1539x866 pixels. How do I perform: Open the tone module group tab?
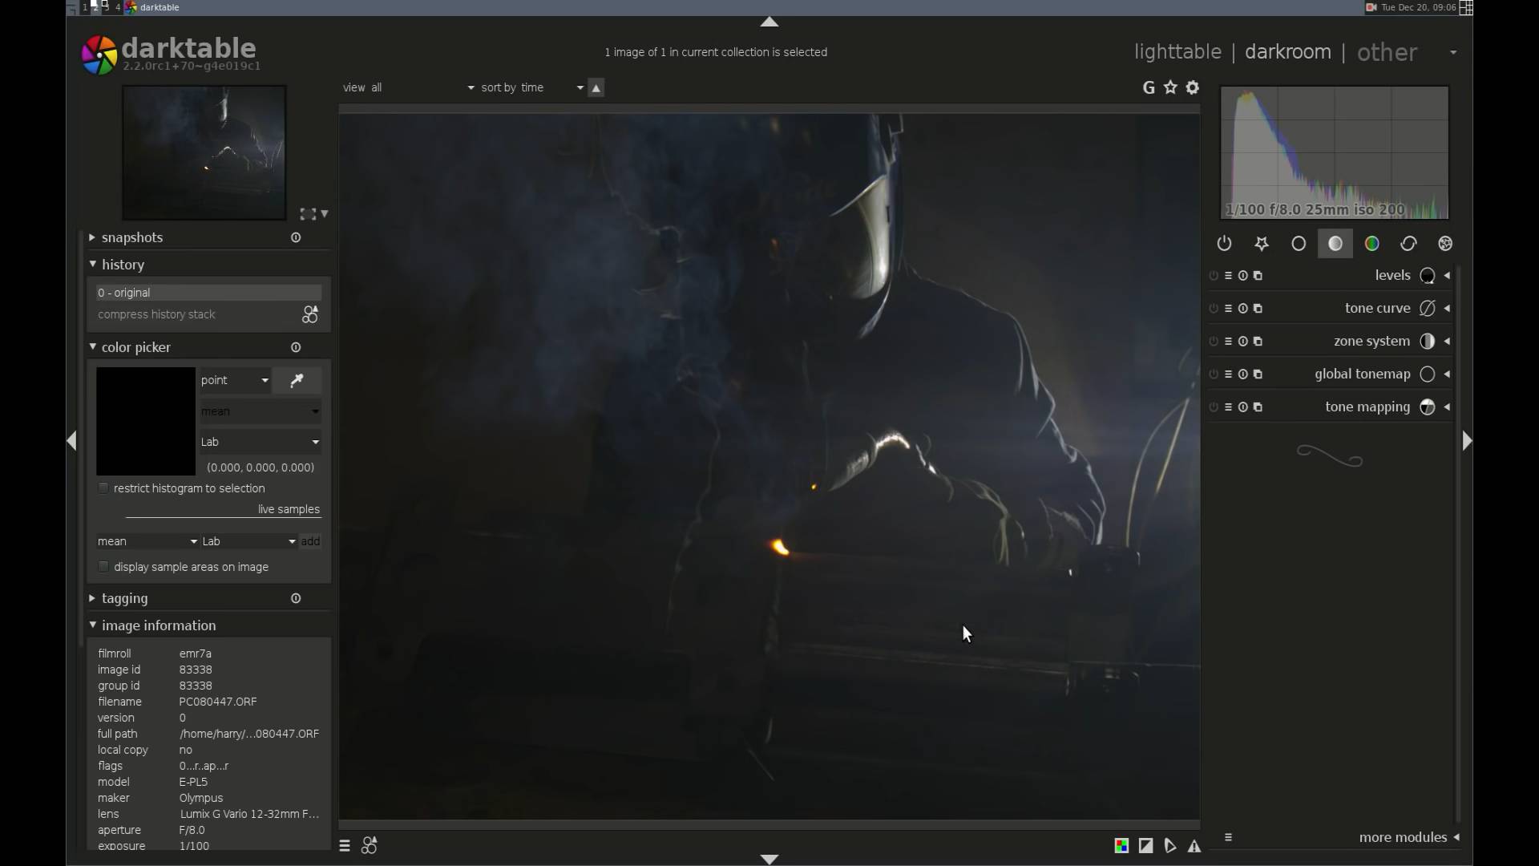point(1335,244)
